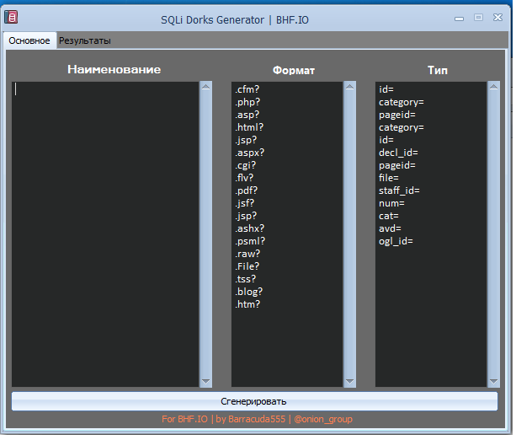Select the Основное tab
Image resolution: width=516 pixels, height=440 pixels.
[29, 40]
